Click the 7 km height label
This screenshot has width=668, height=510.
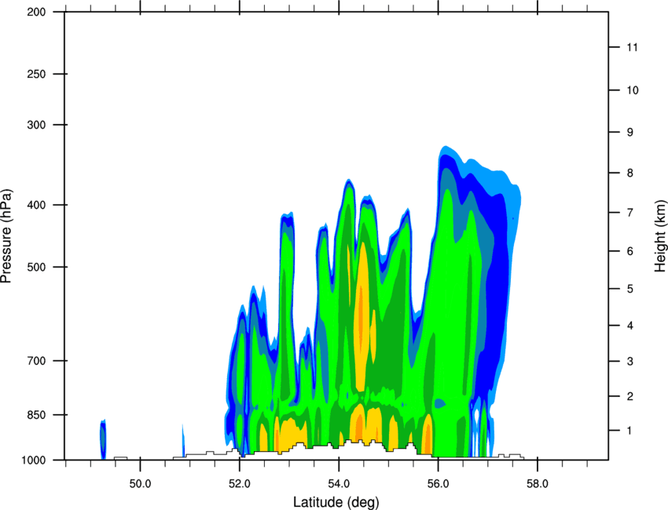(630, 213)
